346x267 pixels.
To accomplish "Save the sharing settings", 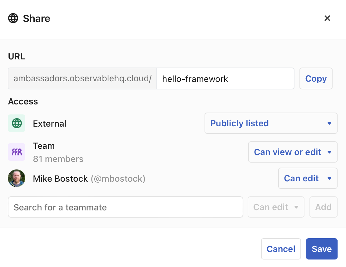I will (x=322, y=249).
